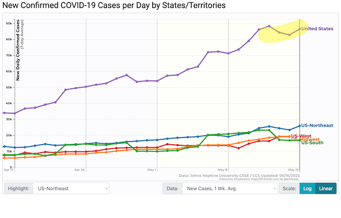Screen dimensions: 341x218
Task: Click the May 1 date axis label
Action: (152, 170)
